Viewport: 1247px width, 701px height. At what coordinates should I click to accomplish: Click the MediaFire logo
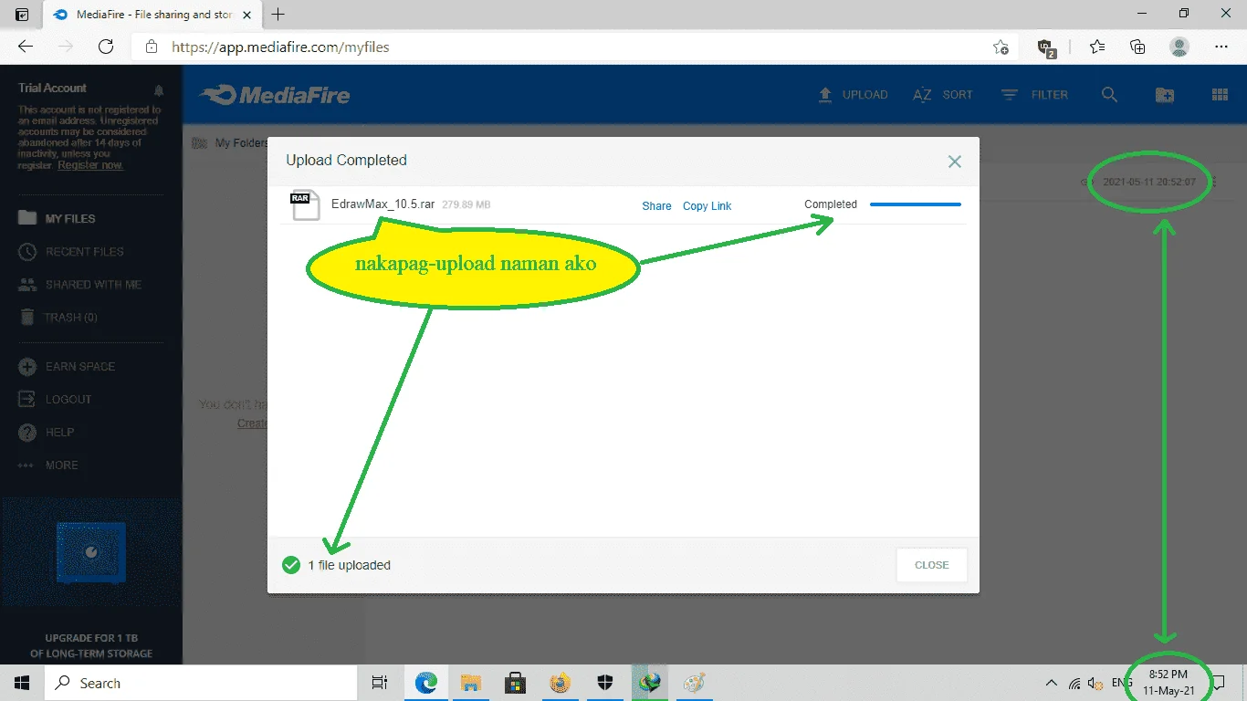point(275,95)
